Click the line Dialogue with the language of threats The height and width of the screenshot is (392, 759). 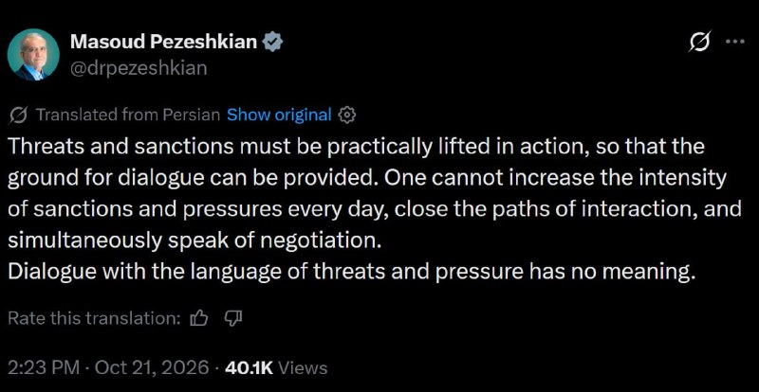pyautogui.click(x=351, y=272)
